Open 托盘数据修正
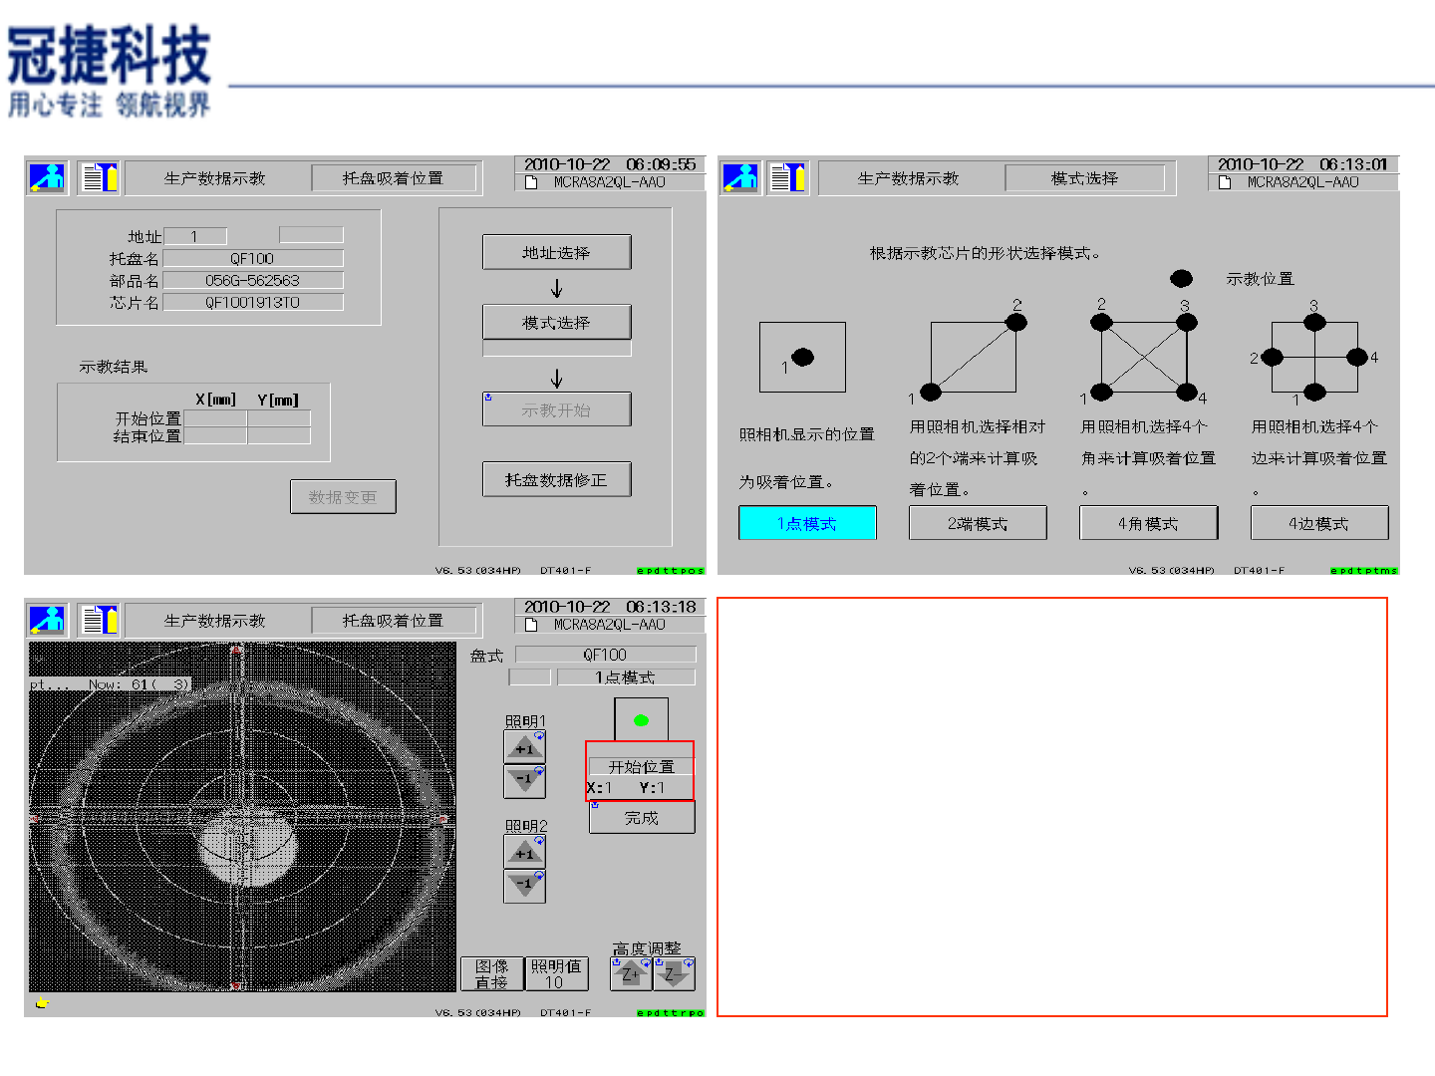This screenshot has width=1435, height=1076. (556, 479)
